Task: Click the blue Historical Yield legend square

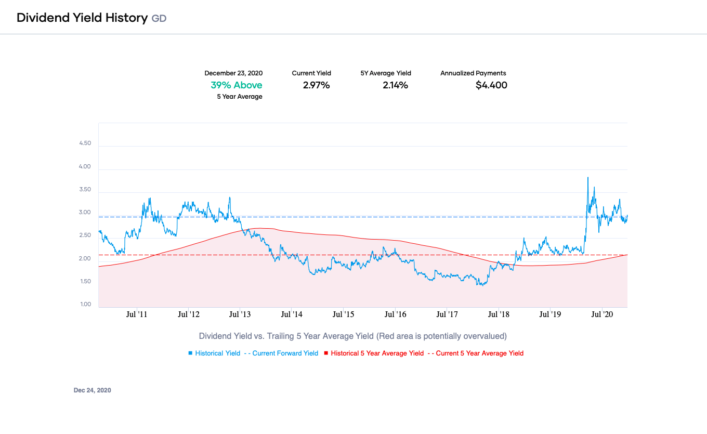Action: point(190,353)
